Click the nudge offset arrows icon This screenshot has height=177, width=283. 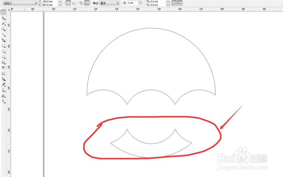(x=125, y=3)
